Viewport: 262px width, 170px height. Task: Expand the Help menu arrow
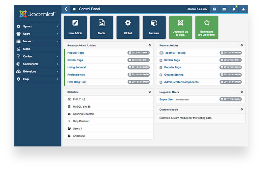click(58, 79)
